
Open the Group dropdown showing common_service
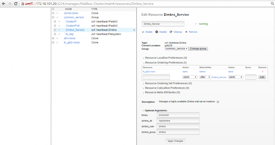point(176,48)
